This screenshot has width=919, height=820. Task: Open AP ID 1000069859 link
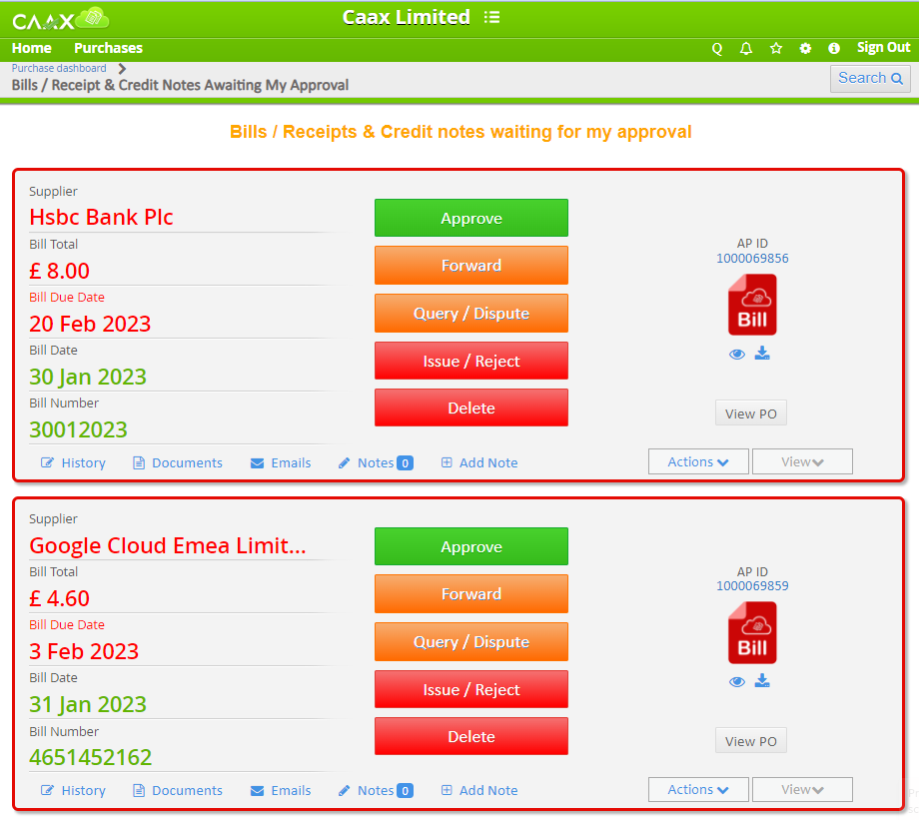[x=752, y=586]
